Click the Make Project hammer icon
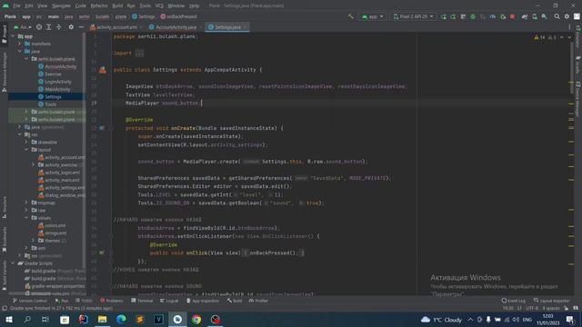 (350, 16)
